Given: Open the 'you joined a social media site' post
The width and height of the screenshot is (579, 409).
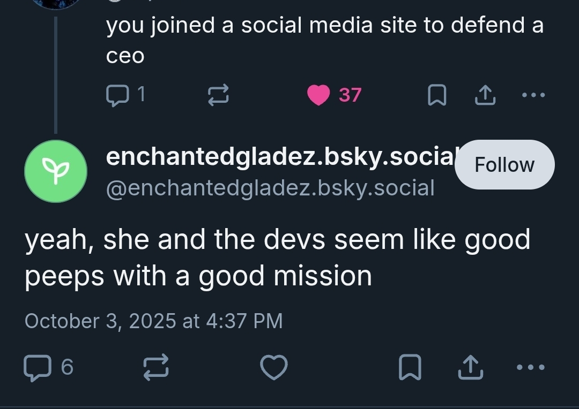Looking at the screenshot, I should tap(324, 39).
